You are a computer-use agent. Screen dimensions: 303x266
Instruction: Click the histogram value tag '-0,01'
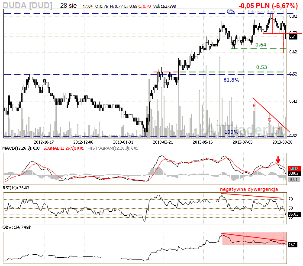[294, 180]
